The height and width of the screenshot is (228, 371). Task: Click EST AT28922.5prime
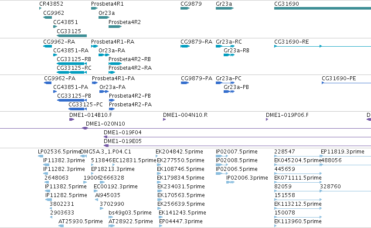(x=112, y=226)
